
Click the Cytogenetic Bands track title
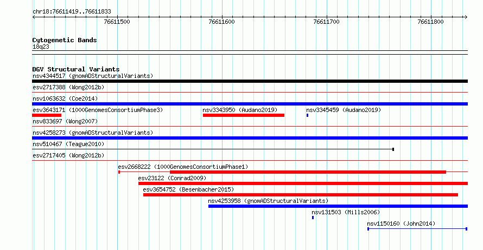(65, 40)
